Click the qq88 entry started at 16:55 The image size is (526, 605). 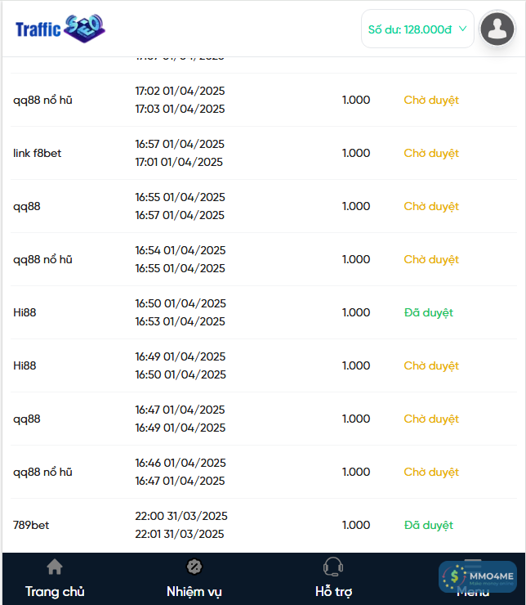click(x=27, y=207)
